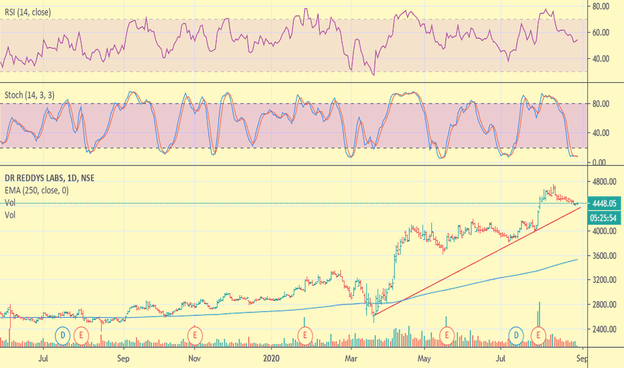Click the 2020 label on the time axis
The image size is (624, 368).
[x=271, y=359]
